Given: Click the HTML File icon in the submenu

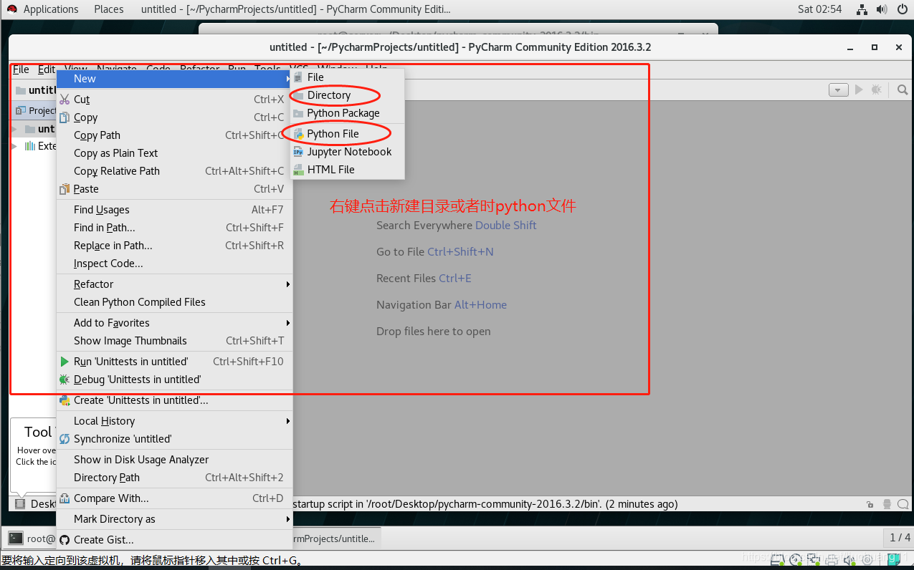Looking at the screenshot, I should click(298, 170).
